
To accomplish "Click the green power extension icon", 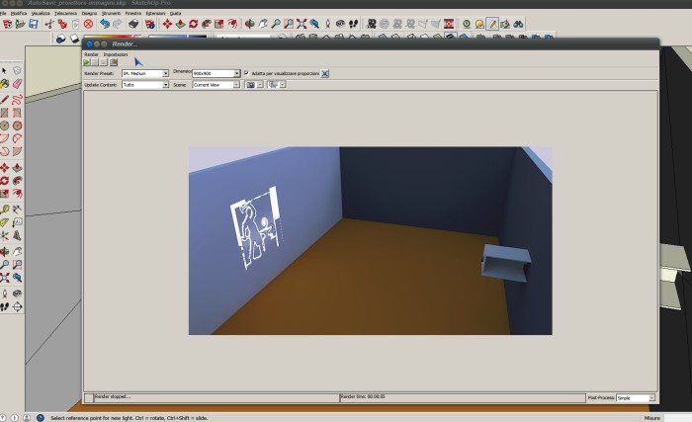I will click(466, 24).
